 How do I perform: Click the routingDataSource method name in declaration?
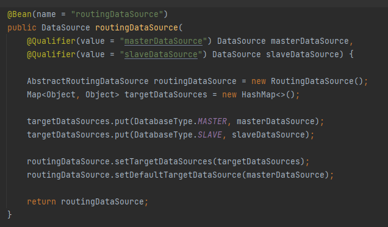pyautogui.click(x=137, y=27)
